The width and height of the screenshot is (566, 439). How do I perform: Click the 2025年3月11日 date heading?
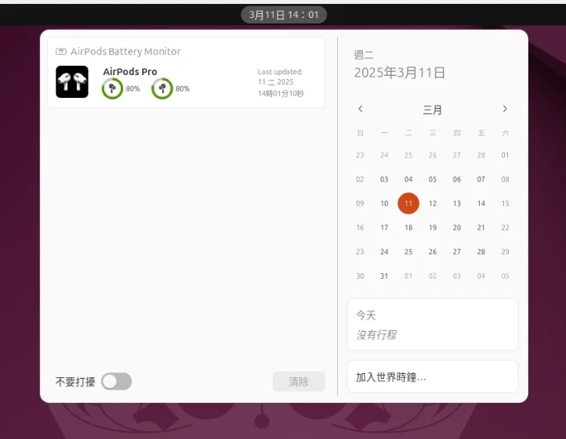(399, 73)
